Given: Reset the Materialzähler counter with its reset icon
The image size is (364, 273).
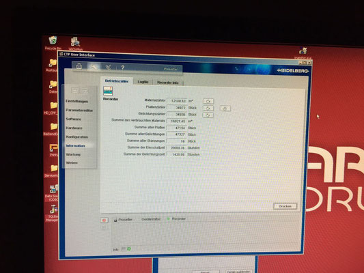Looking at the screenshot, I should click(x=208, y=101).
